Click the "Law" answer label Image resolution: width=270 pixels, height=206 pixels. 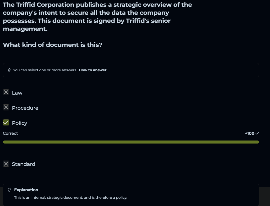click(x=17, y=93)
